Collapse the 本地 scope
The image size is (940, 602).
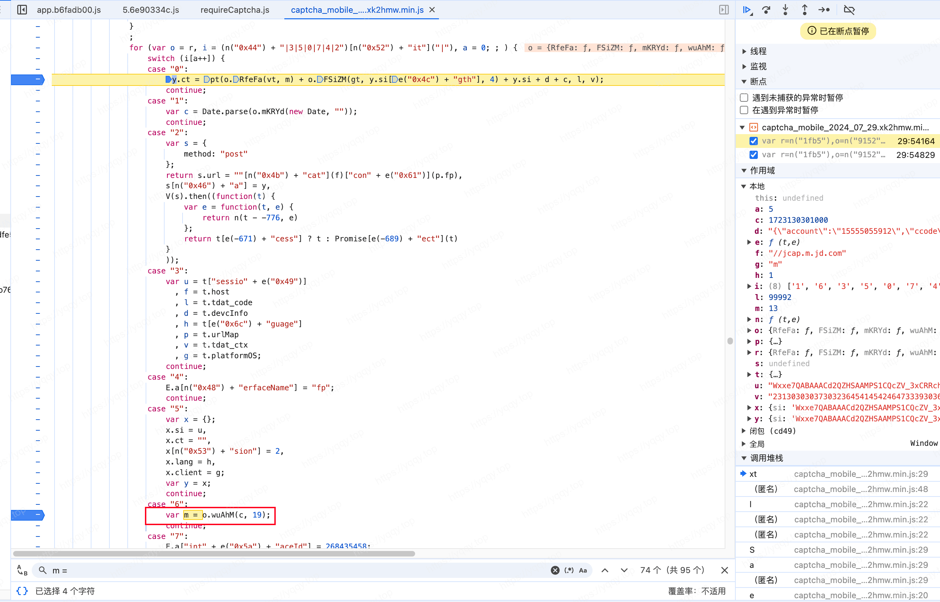click(744, 187)
